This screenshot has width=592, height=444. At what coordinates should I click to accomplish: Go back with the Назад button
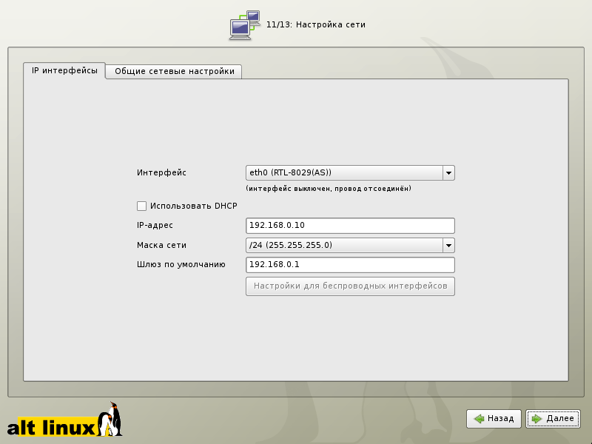coord(494,419)
